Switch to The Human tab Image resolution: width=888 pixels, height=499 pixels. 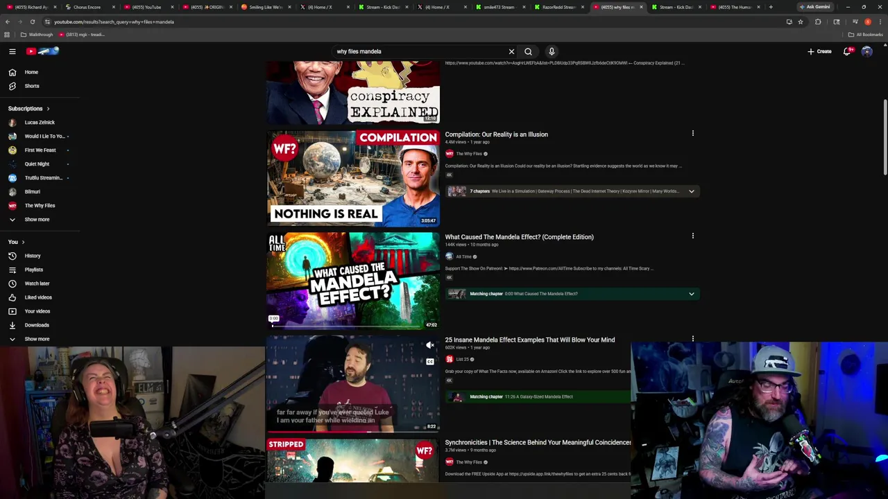point(735,7)
